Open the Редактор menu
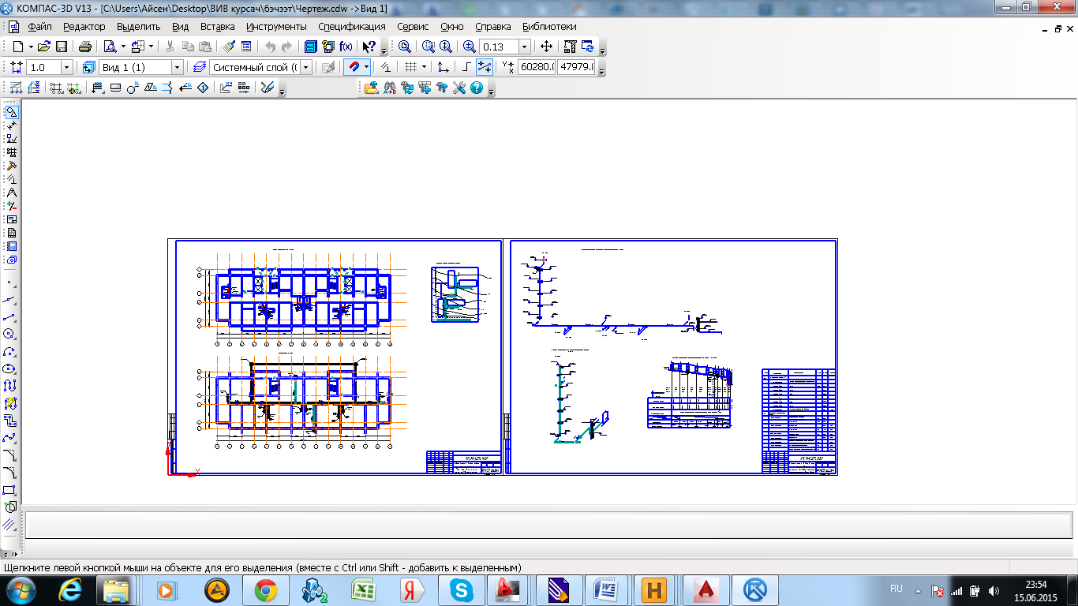The image size is (1078, 606). [x=84, y=26]
